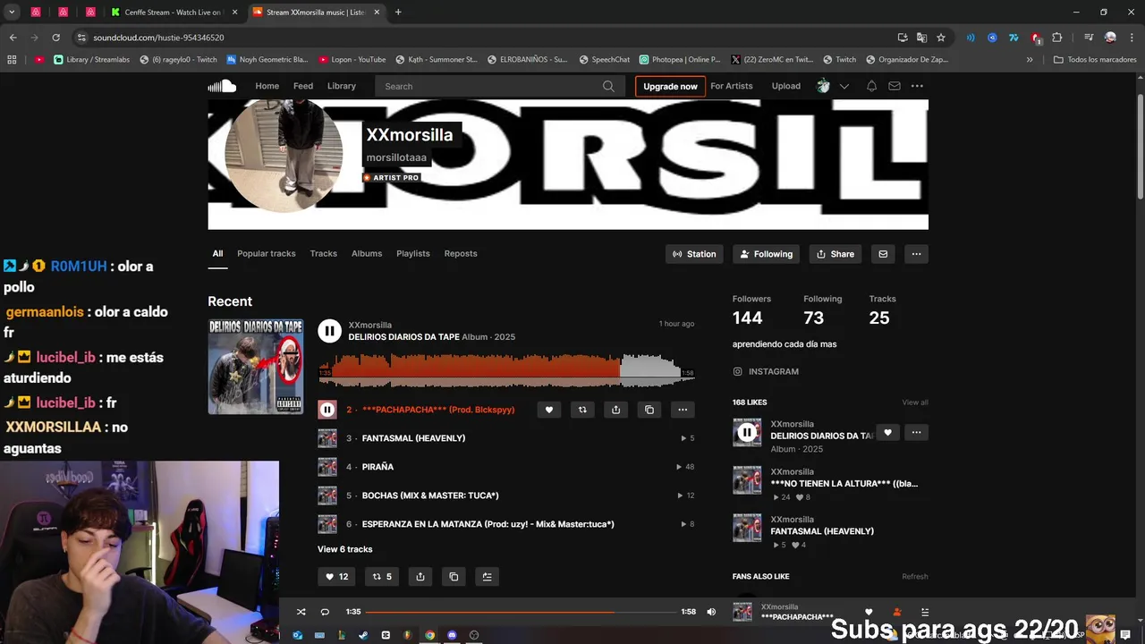Open the Instagram link on the profile
1145x644 pixels.
(766, 371)
